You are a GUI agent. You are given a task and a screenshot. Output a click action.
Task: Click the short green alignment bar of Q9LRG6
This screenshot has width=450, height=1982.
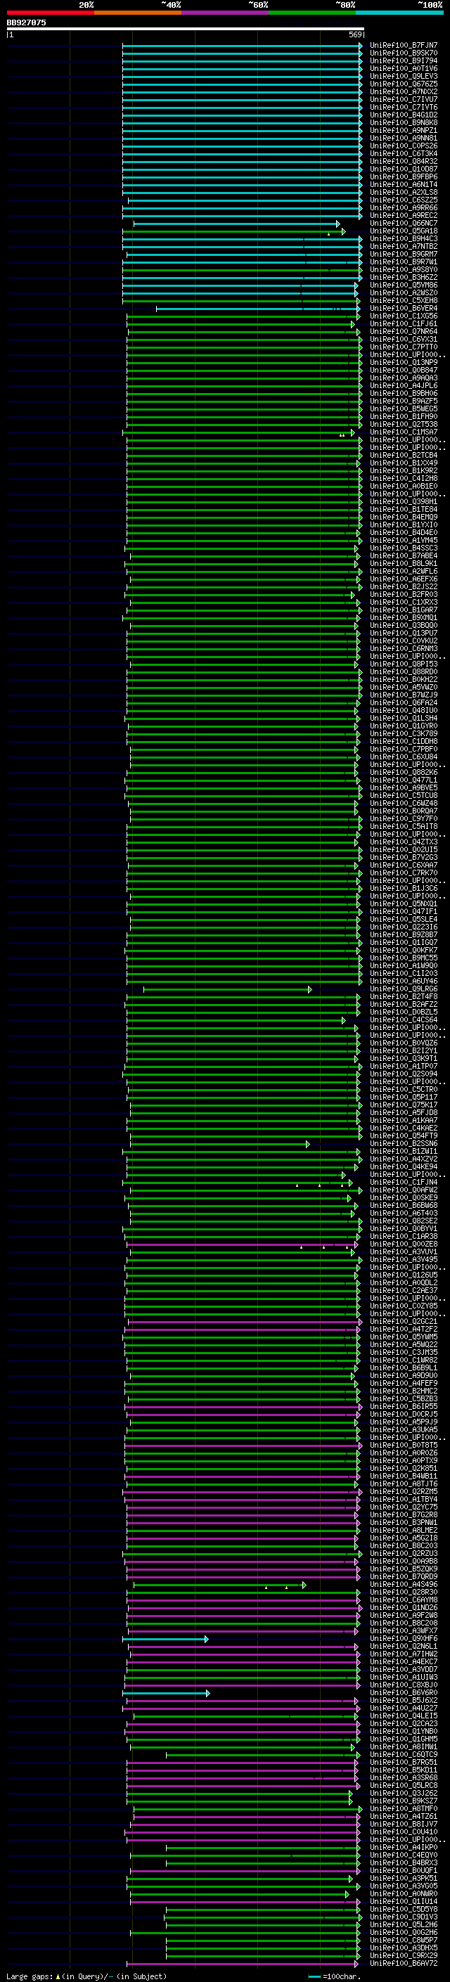pos(228,989)
